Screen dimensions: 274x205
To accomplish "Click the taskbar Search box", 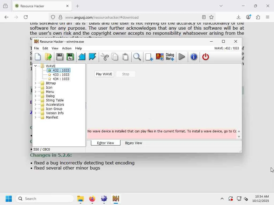I will coord(45,199).
